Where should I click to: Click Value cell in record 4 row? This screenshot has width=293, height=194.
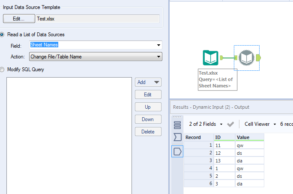click(250, 168)
